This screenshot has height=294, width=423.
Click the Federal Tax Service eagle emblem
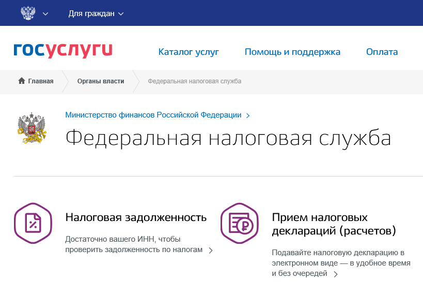[x=32, y=128]
